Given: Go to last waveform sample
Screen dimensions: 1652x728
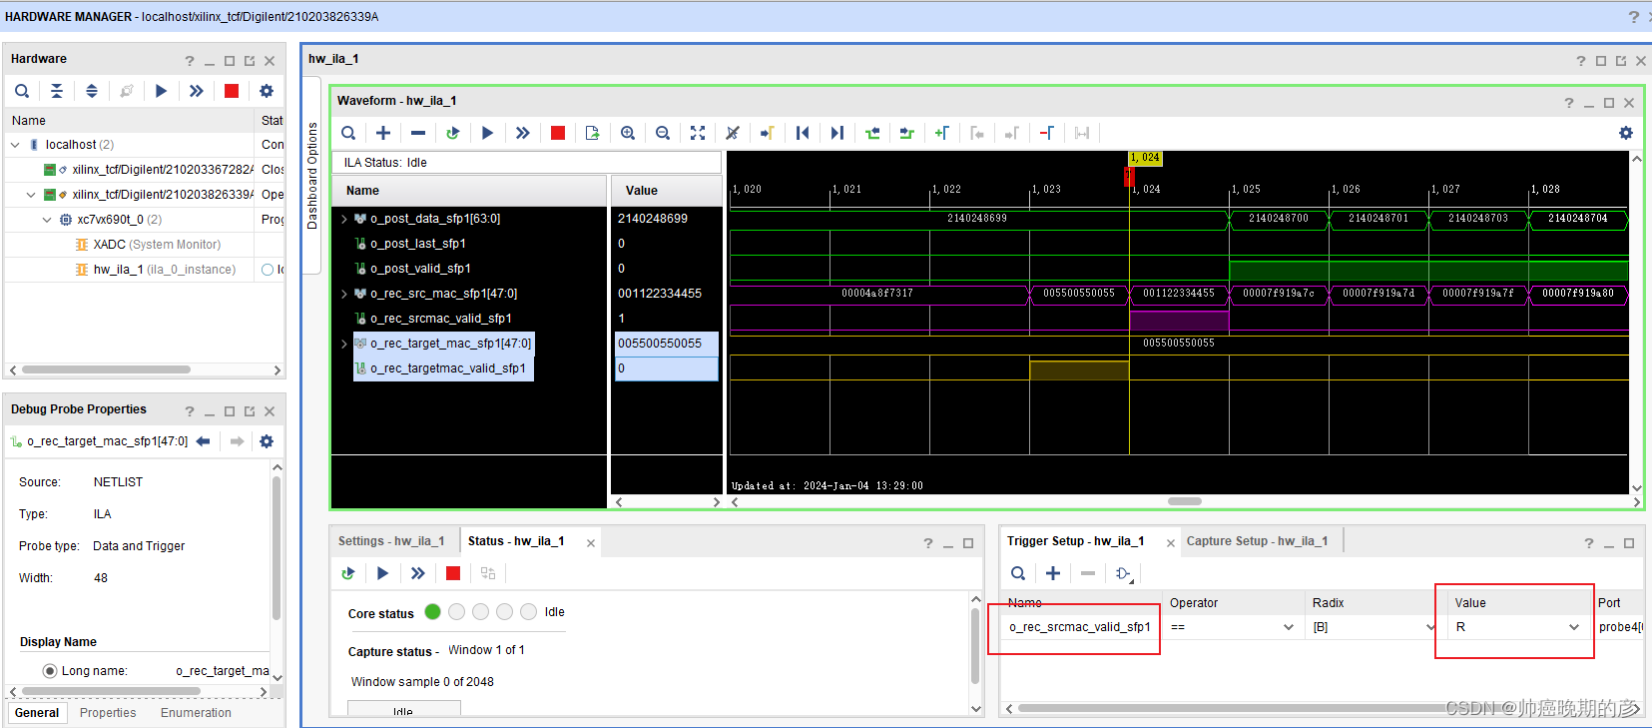Looking at the screenshot, I should tap(837, 133).
